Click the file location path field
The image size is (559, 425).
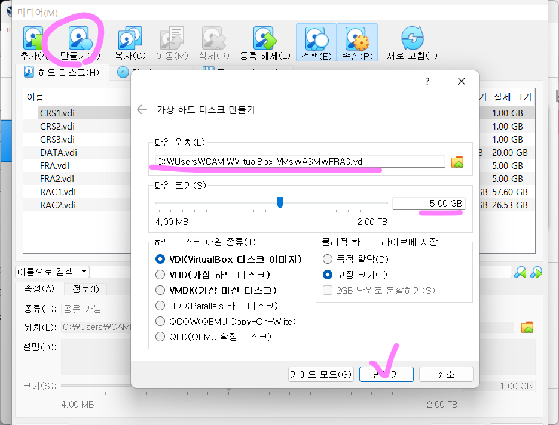300,162
